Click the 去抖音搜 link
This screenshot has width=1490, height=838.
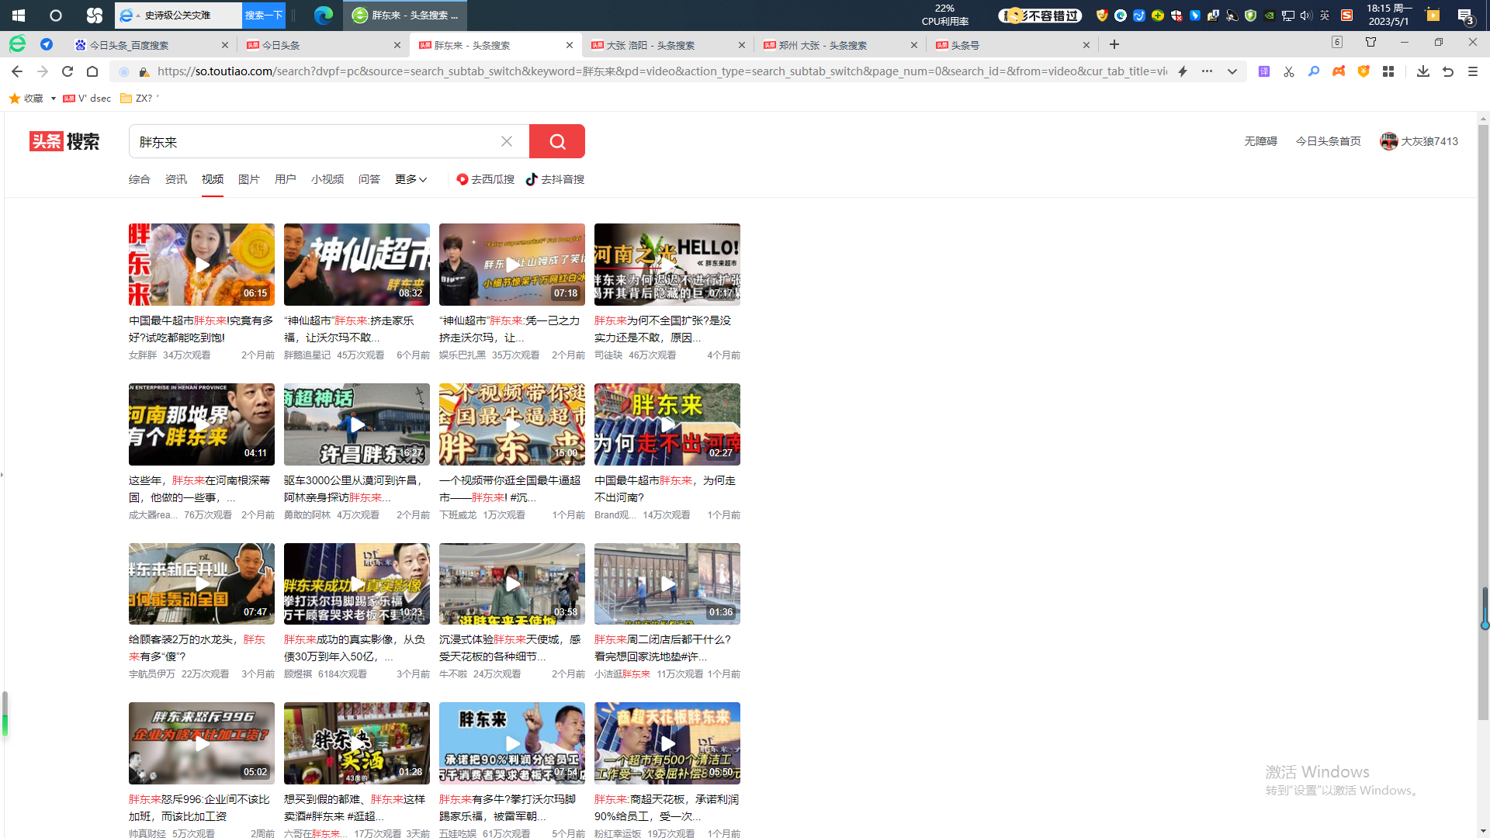tap(556, 179)
